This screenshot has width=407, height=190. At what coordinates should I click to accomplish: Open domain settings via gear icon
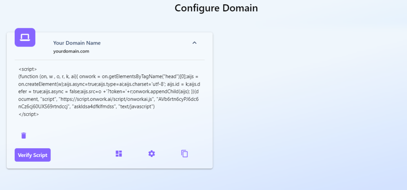click(151, 154)
